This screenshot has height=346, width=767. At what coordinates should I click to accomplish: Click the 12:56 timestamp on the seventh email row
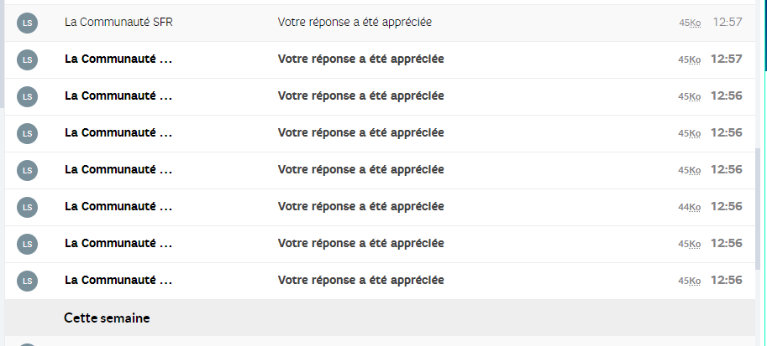[x=726, y=243]
